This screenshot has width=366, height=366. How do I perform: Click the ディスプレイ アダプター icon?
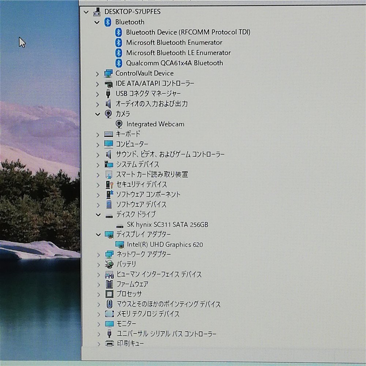(x=109, y=235)
